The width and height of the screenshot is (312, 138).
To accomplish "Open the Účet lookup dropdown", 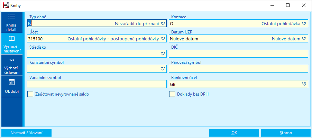I will point(163,39).
